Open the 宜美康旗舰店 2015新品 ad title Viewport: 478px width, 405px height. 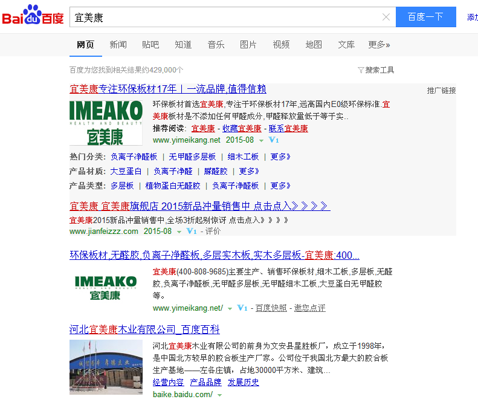point(199,206)
